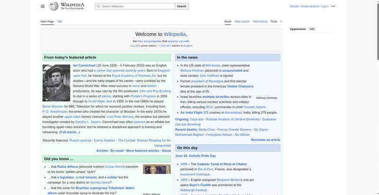Click the Full article link
This screenshot has height=195, width=379.
pyautogui.click(x=69, y=132)
